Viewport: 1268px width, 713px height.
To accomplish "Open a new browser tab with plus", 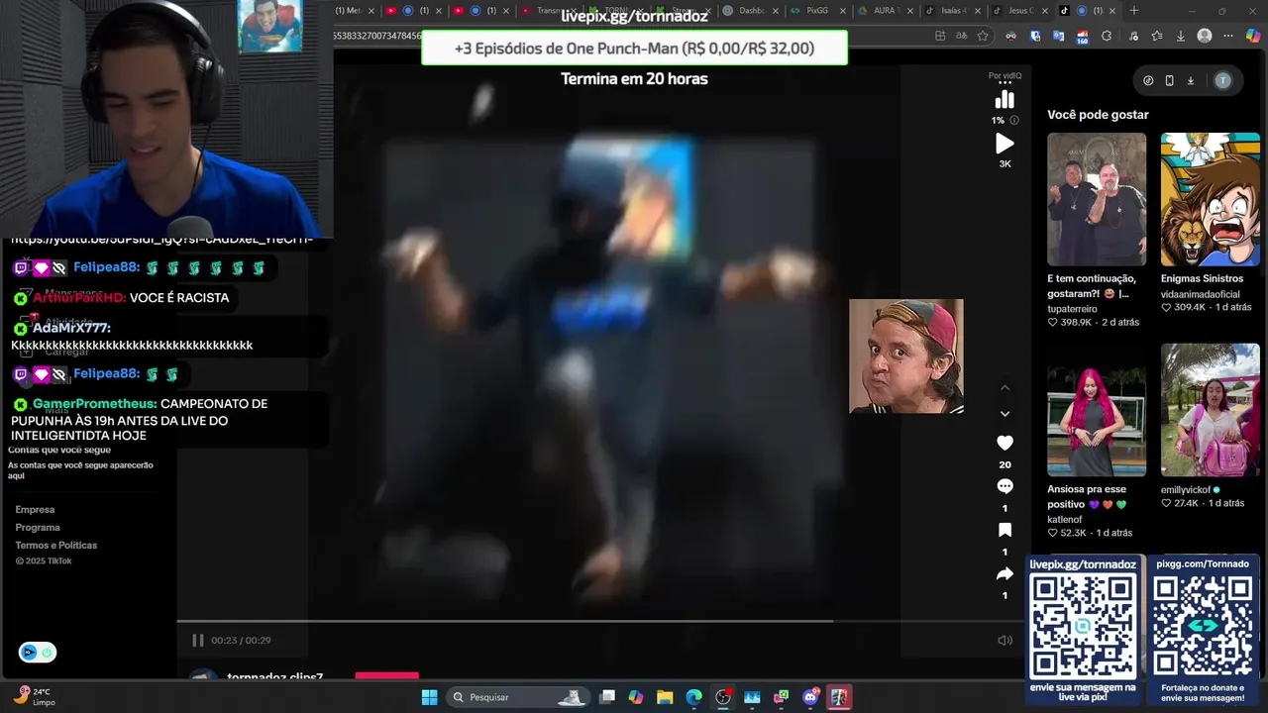I will (1134, 11).
